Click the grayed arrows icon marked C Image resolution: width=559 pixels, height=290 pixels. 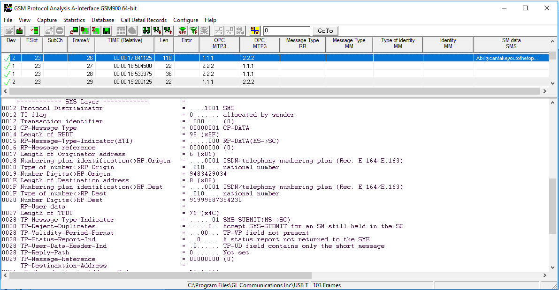point(219,31)
